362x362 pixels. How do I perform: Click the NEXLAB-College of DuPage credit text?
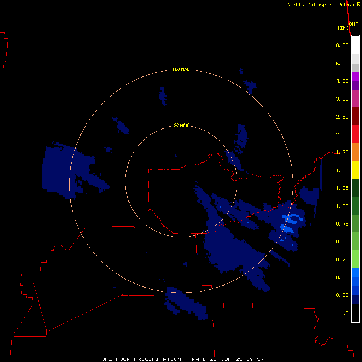click(324, 4)
